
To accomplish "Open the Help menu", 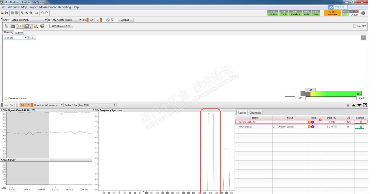I will click(x=76, y=7).
